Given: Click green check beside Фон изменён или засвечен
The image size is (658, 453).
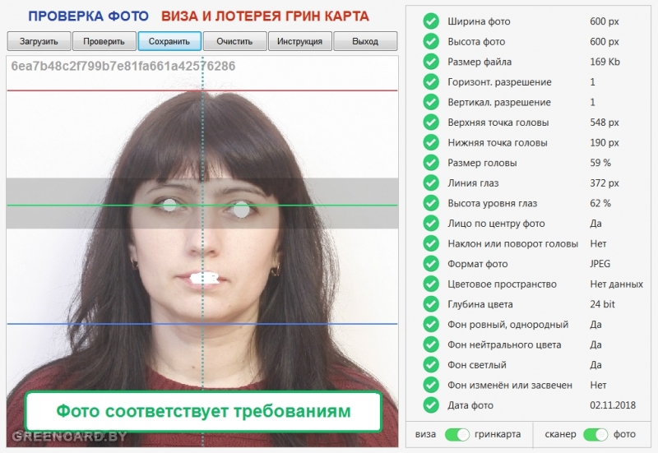Looking at the screenshot, I should (431, 385).
